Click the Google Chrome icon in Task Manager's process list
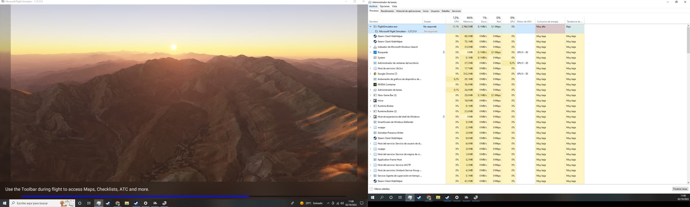 pyautogui.click(x=375, y=74)
